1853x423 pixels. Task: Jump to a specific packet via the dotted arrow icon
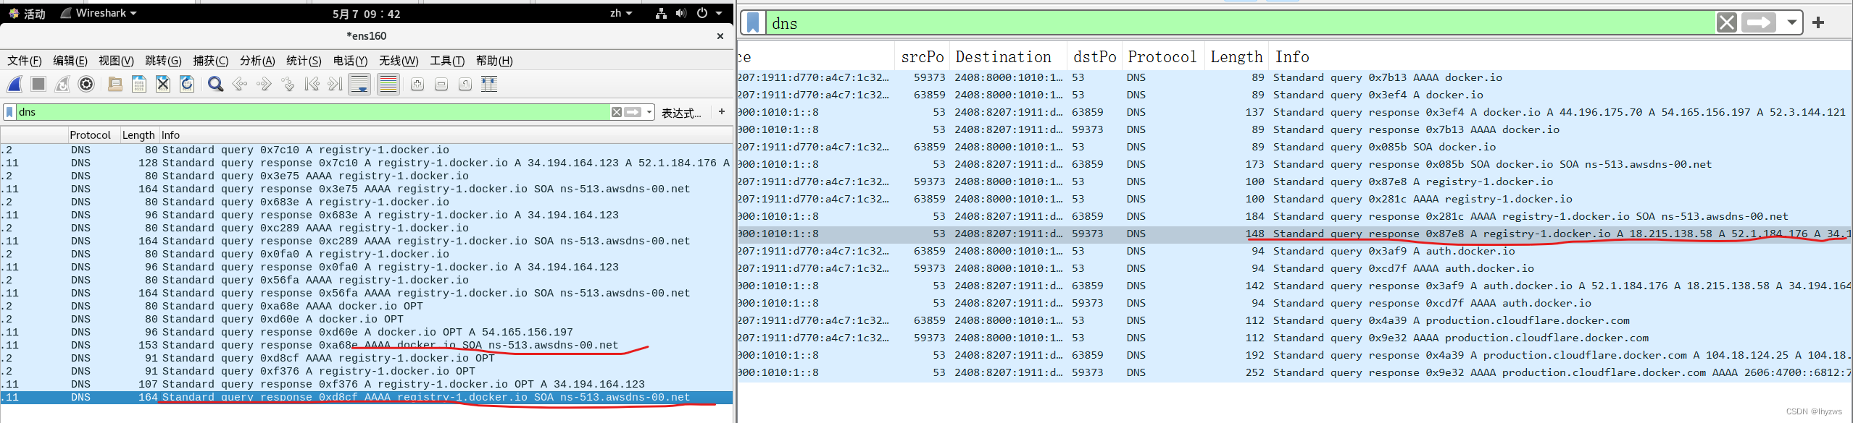(x=288, y=85)
